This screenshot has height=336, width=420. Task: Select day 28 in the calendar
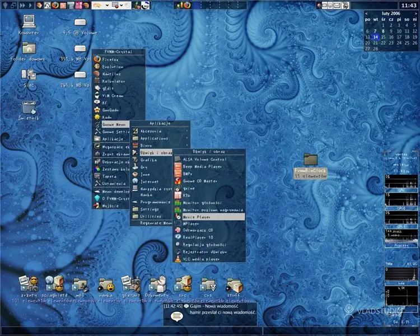[x=375, y=49]
